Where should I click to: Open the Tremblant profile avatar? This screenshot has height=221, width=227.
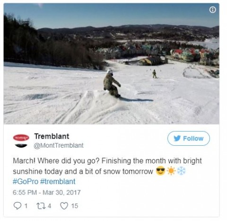(x=21, y=141)
